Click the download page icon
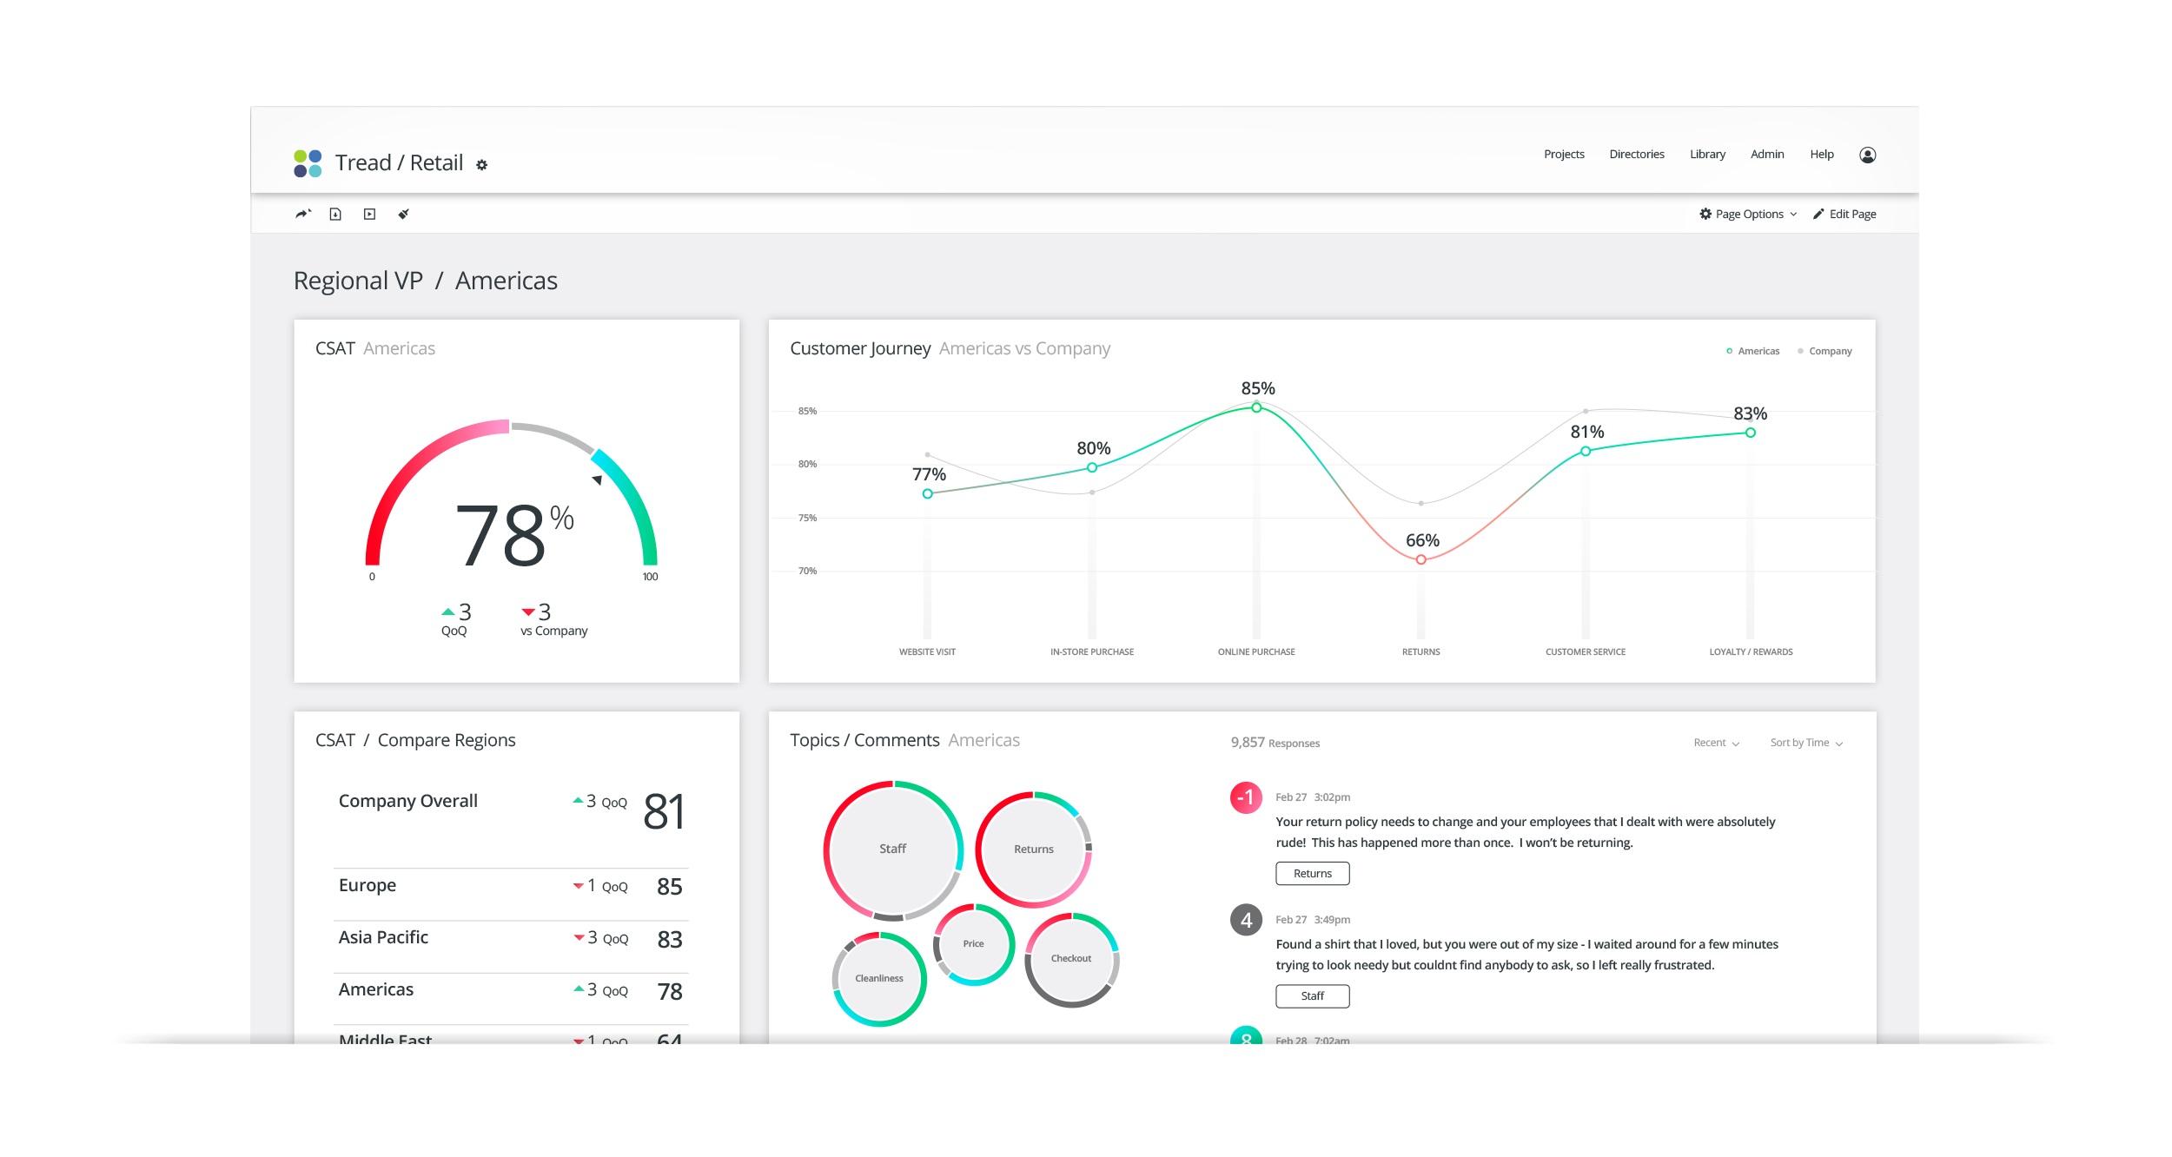The height and width of the screenshot is (1157, 2172). point(335,214)
